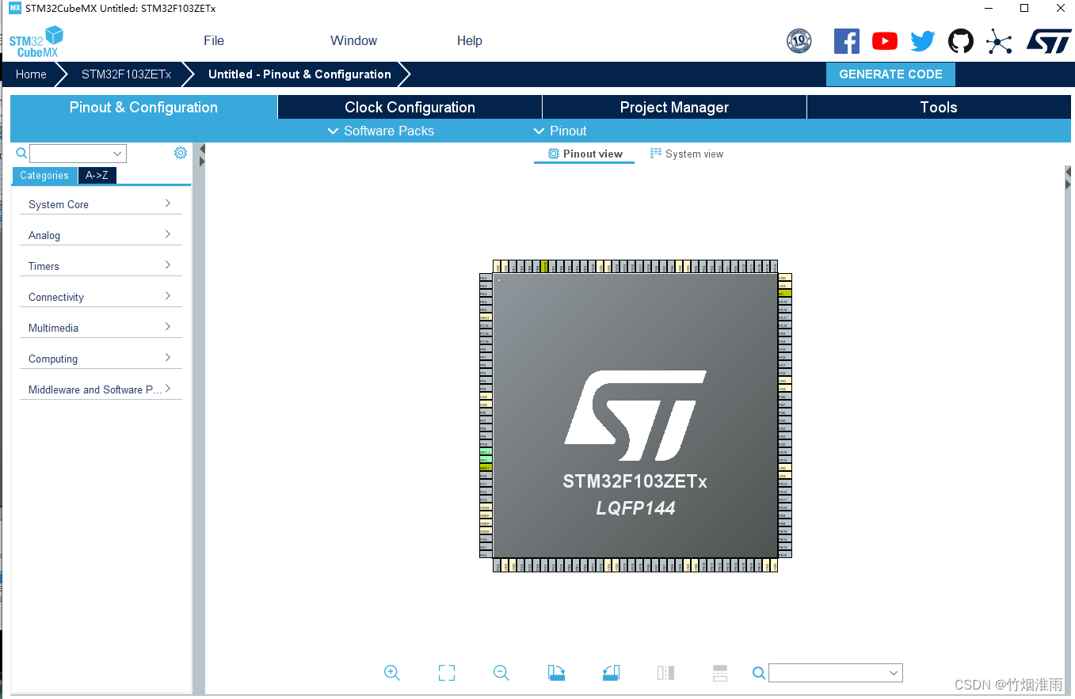This screenshot has width=1075, height=699.
Task: Expand the Timers category
Action: [x=101, y=266]
